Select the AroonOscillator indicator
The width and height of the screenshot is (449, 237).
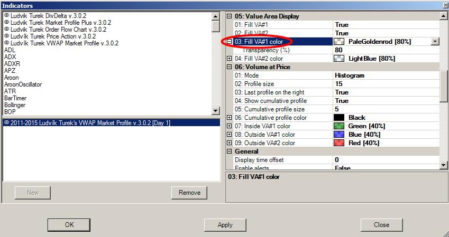[x=23, y=84]
